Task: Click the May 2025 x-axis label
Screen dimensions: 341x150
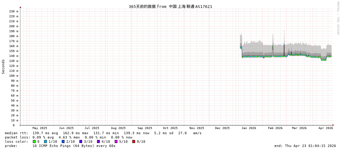Action: click(40, 128)
